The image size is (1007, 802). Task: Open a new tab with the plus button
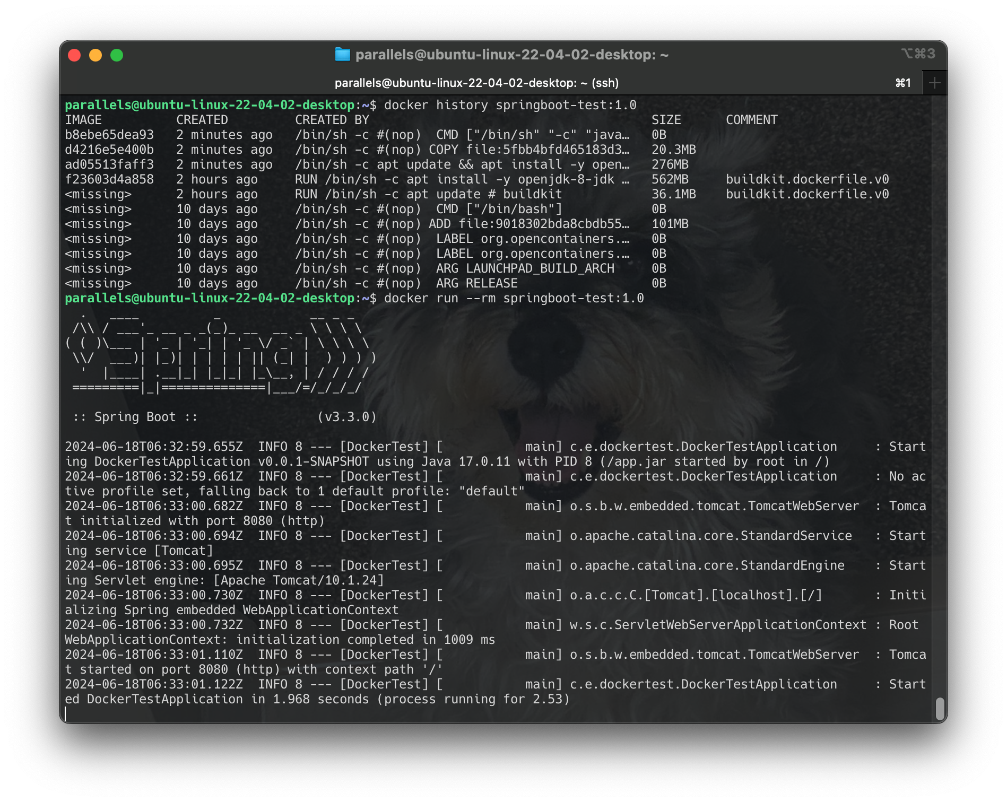[x=935, y=83]
